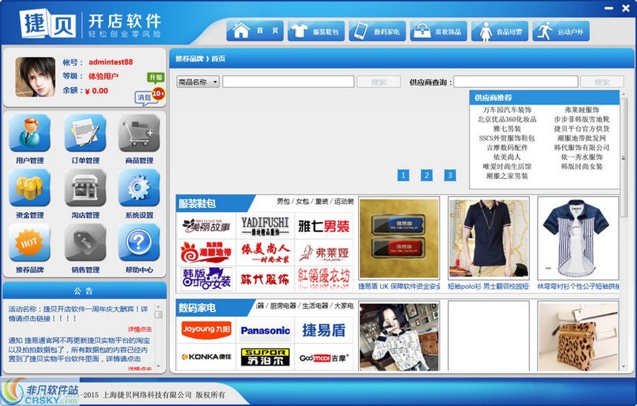
Task: Click the product 搜索 button
Action: (379, 81)
